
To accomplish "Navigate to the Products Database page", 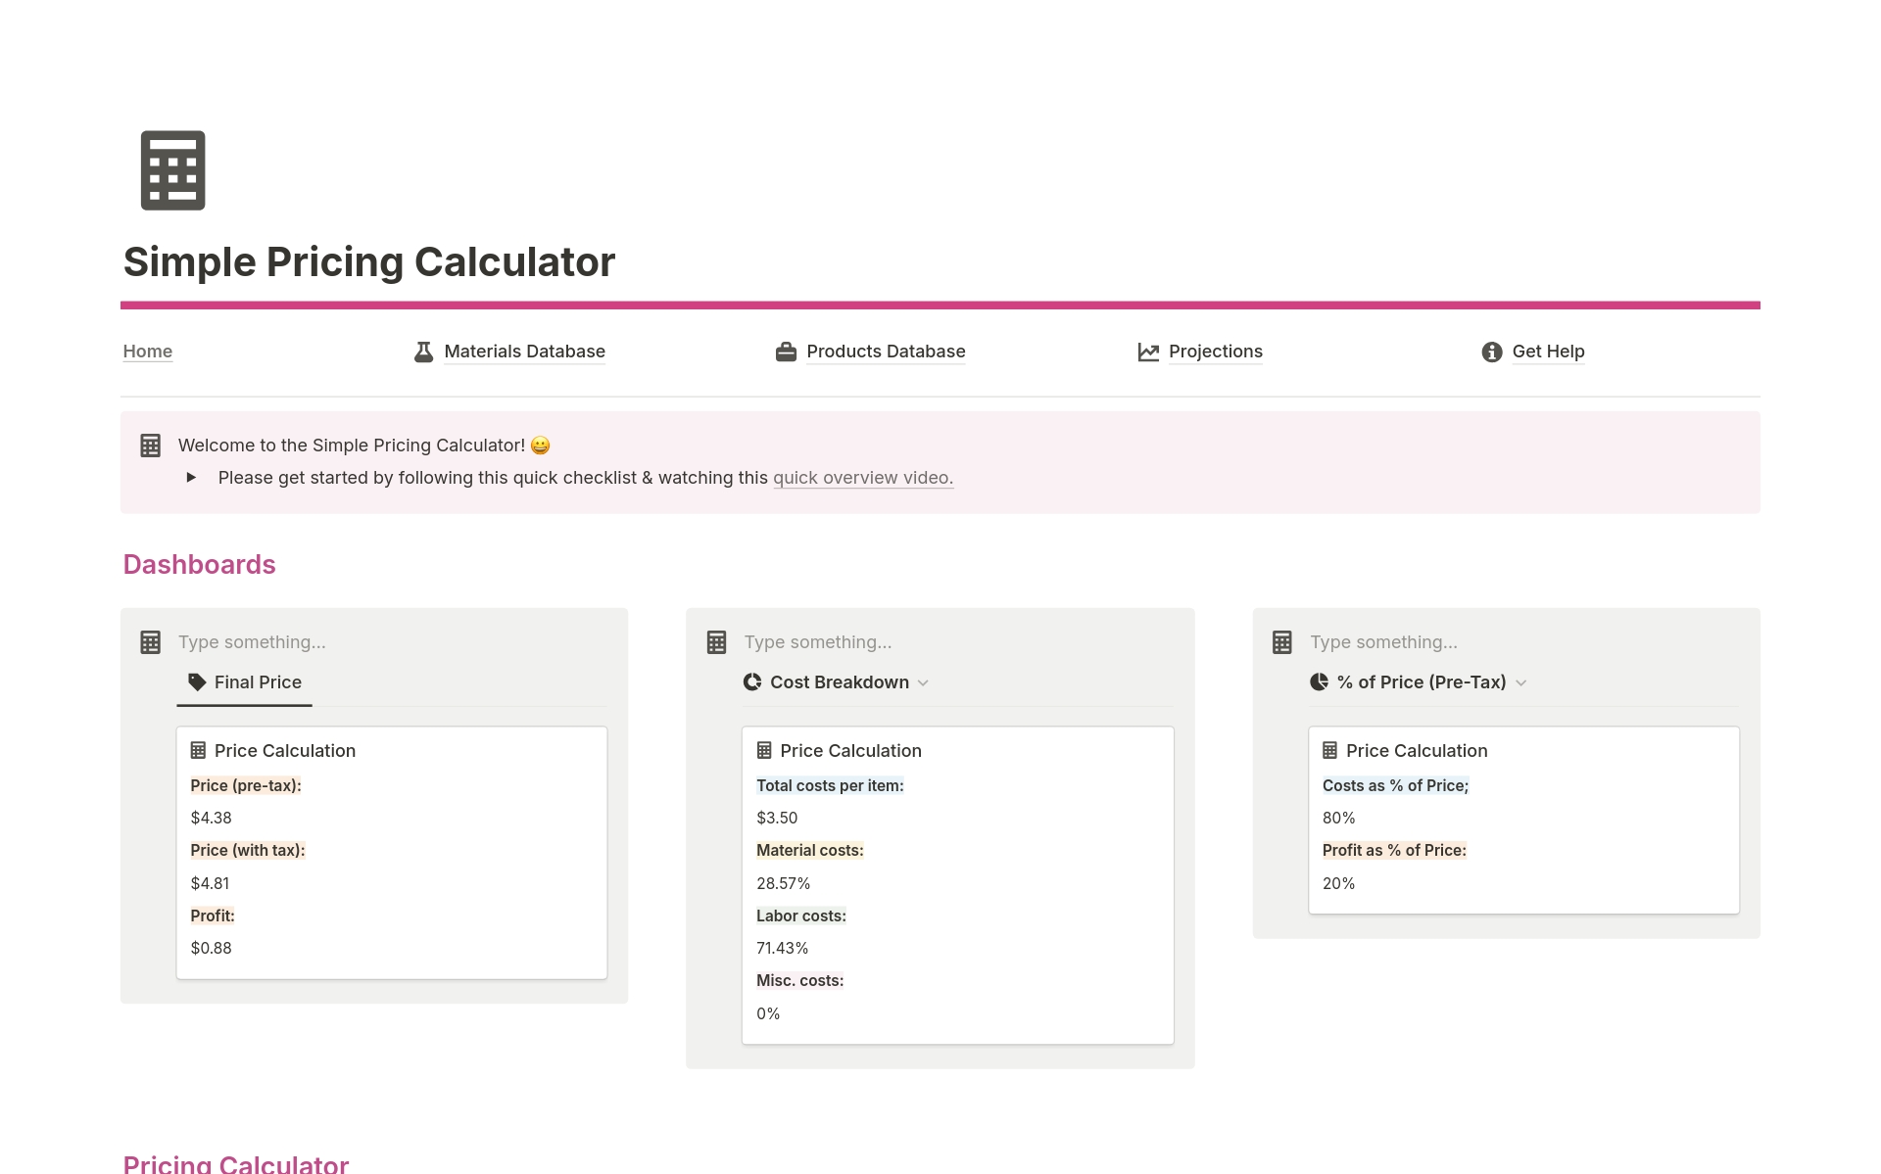I will 884,352.
